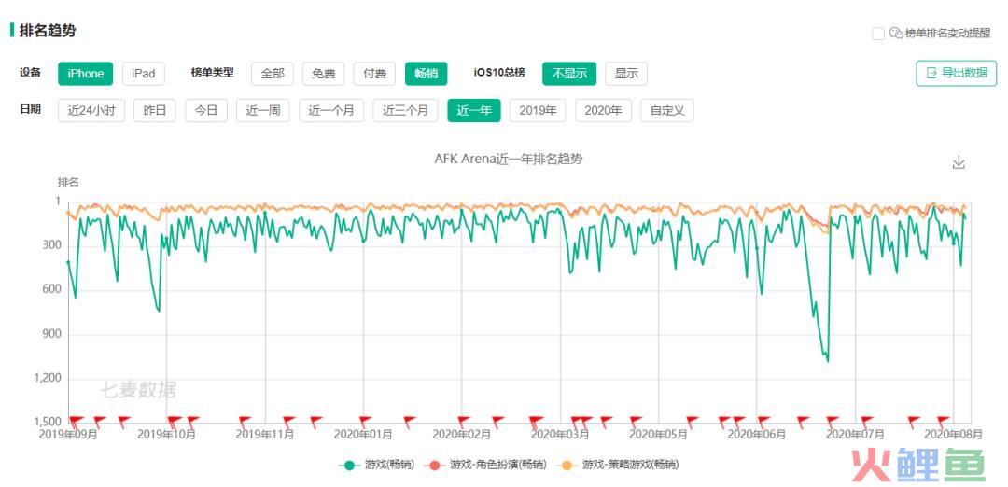Choose the 付费 chart type
Viewport: 1008px width, 487px height.
point(374,74)
